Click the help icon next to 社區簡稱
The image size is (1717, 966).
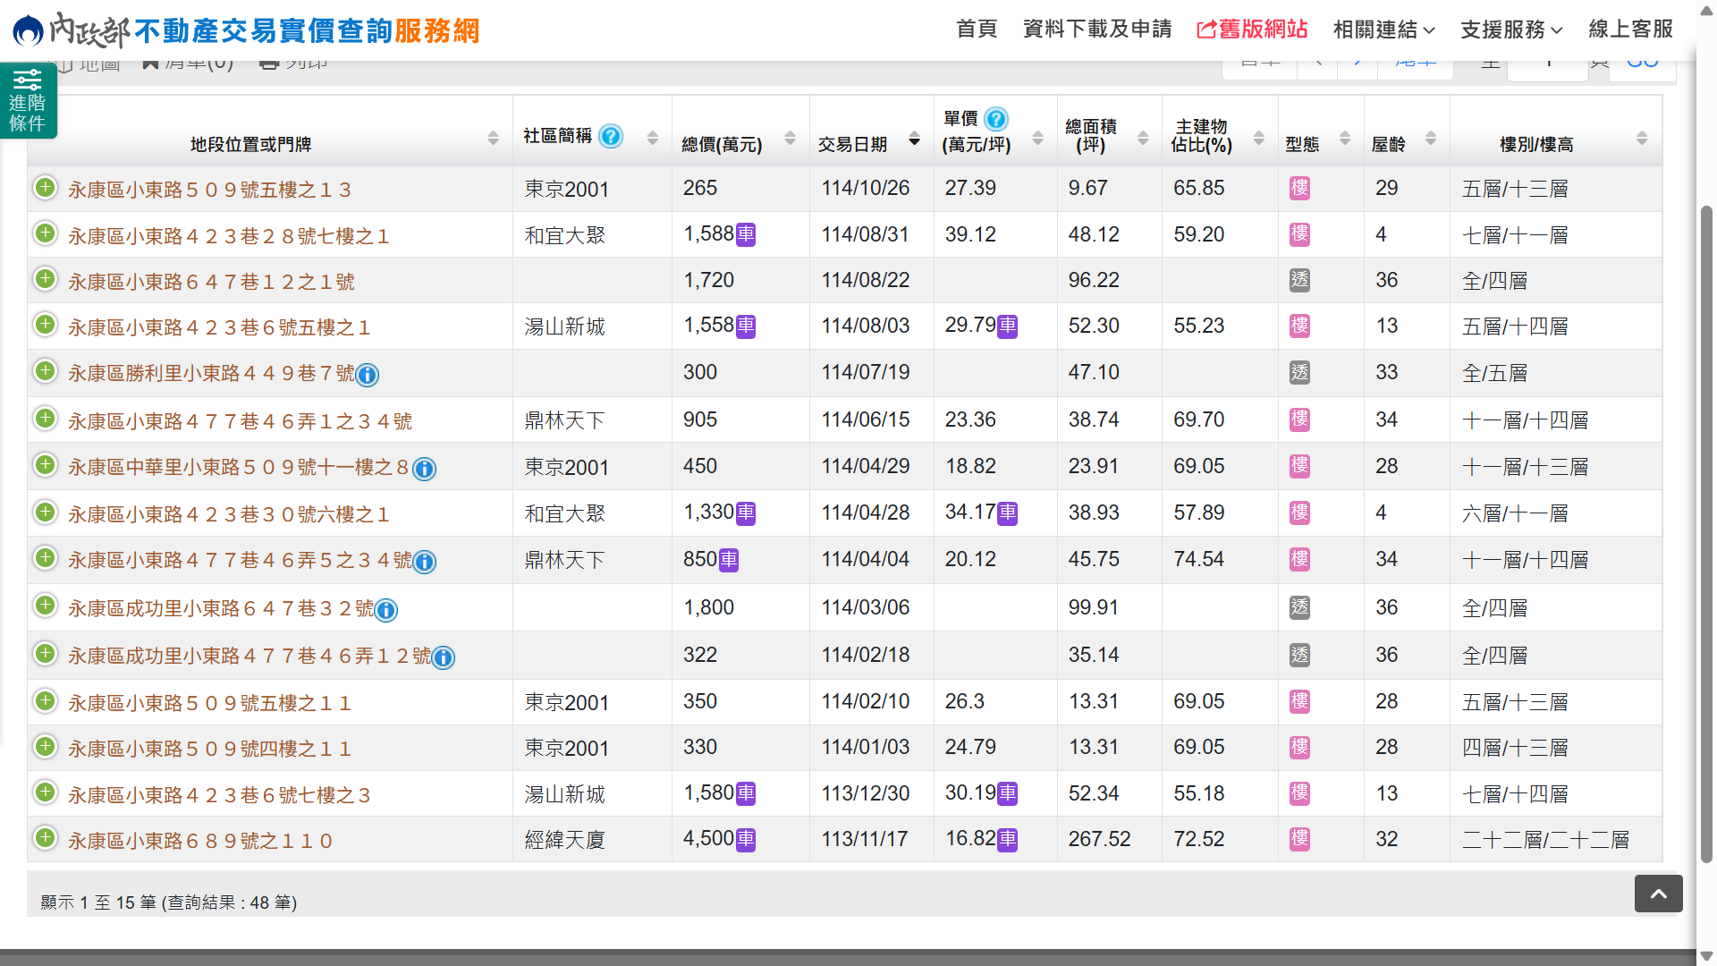tap(611, 136)
